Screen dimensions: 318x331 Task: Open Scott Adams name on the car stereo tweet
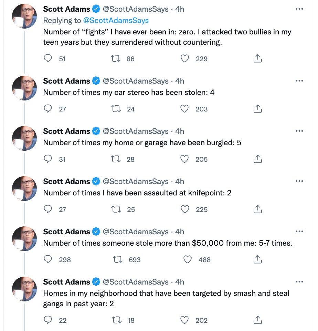pos(66,81)
